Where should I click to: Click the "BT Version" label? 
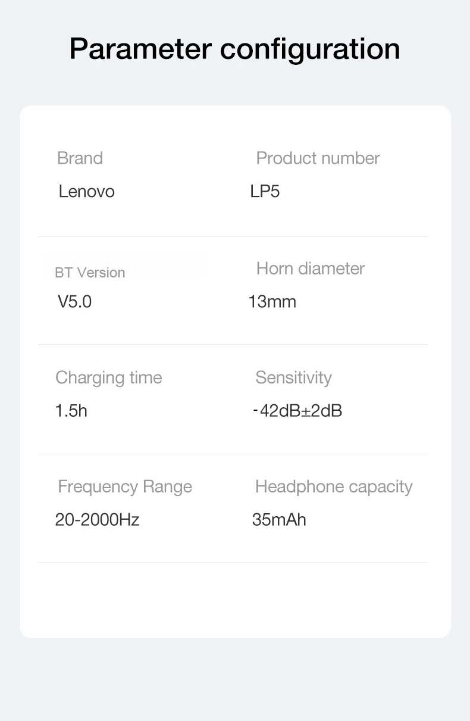pos(90,273)
